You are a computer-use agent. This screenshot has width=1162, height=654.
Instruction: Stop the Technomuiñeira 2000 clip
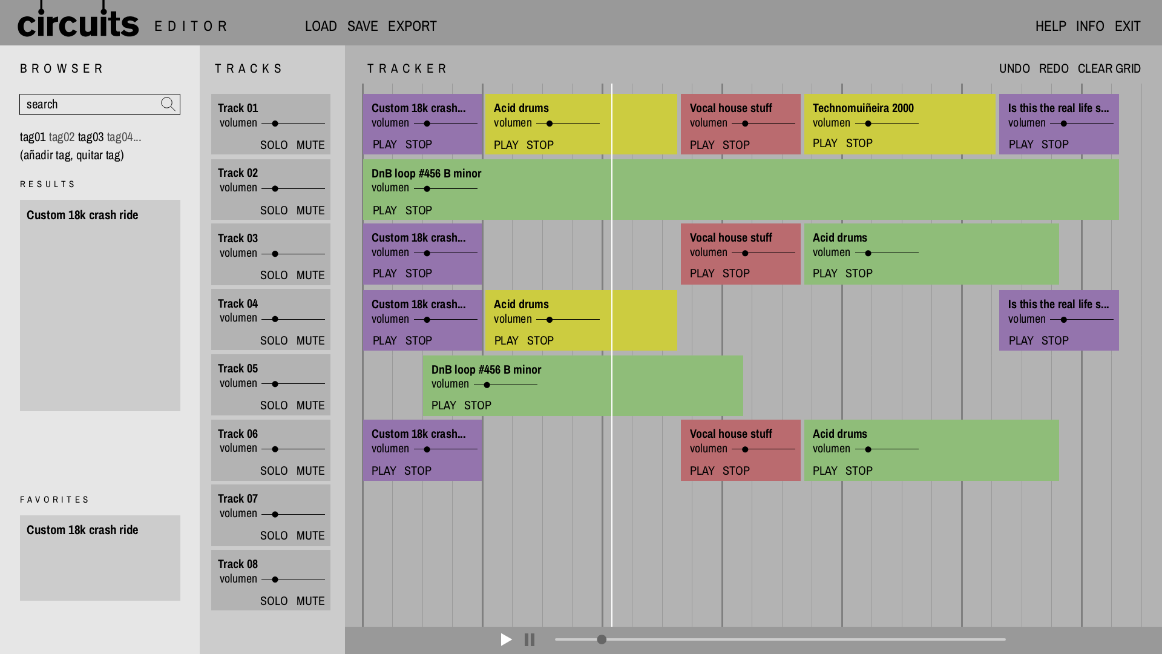859,143
